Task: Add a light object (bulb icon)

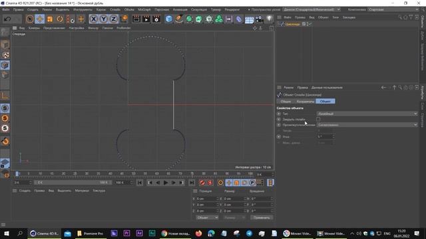Action: click(269, 19)
